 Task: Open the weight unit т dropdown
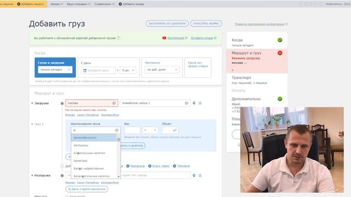150,130
